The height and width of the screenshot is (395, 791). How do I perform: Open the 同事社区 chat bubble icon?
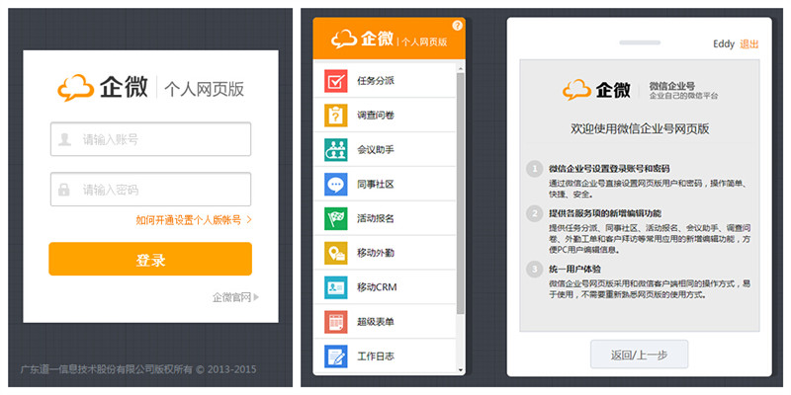click(x=335, y=184)
